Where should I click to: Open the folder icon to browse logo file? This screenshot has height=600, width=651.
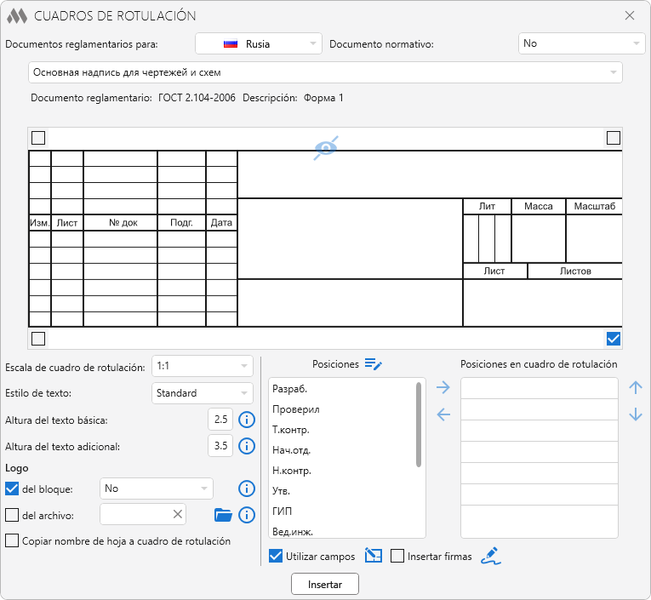pyautogui.click(x=223, y=514)
